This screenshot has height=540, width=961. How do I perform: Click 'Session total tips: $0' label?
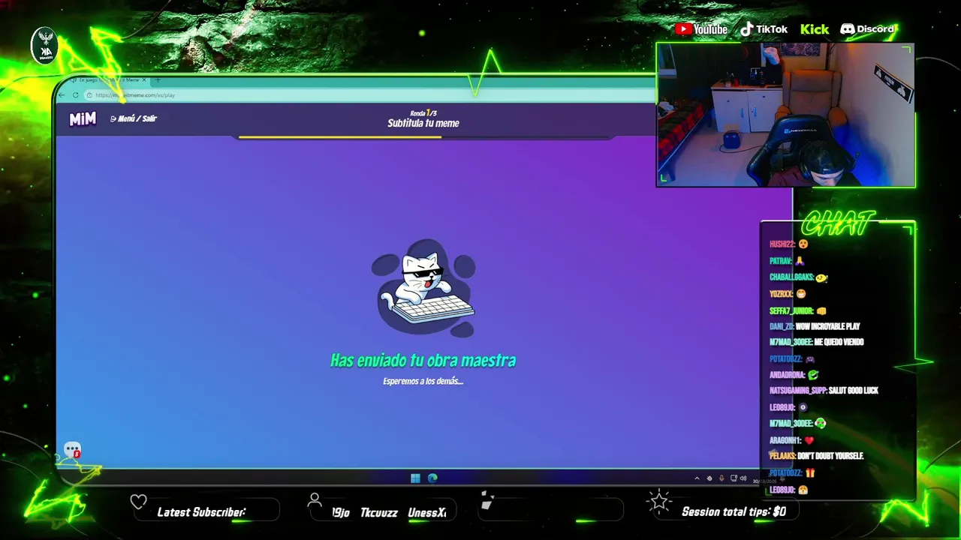point(734,512)
